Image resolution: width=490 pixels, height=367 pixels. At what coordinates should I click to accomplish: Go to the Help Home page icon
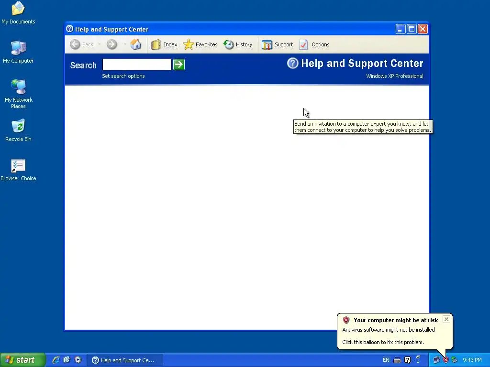pos(136,44)
